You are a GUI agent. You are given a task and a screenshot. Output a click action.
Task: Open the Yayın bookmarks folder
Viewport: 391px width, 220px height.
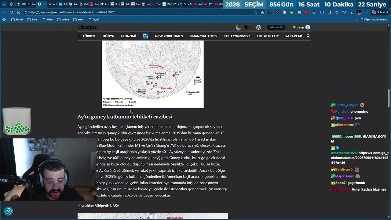click(x=79, y=20)
